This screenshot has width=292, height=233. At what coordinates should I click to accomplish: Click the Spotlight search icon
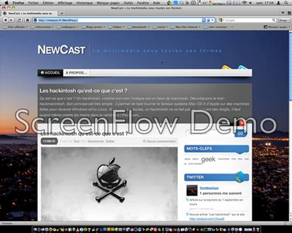pos(286,3)
